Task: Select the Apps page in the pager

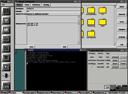Action: (x=125, y=86)
